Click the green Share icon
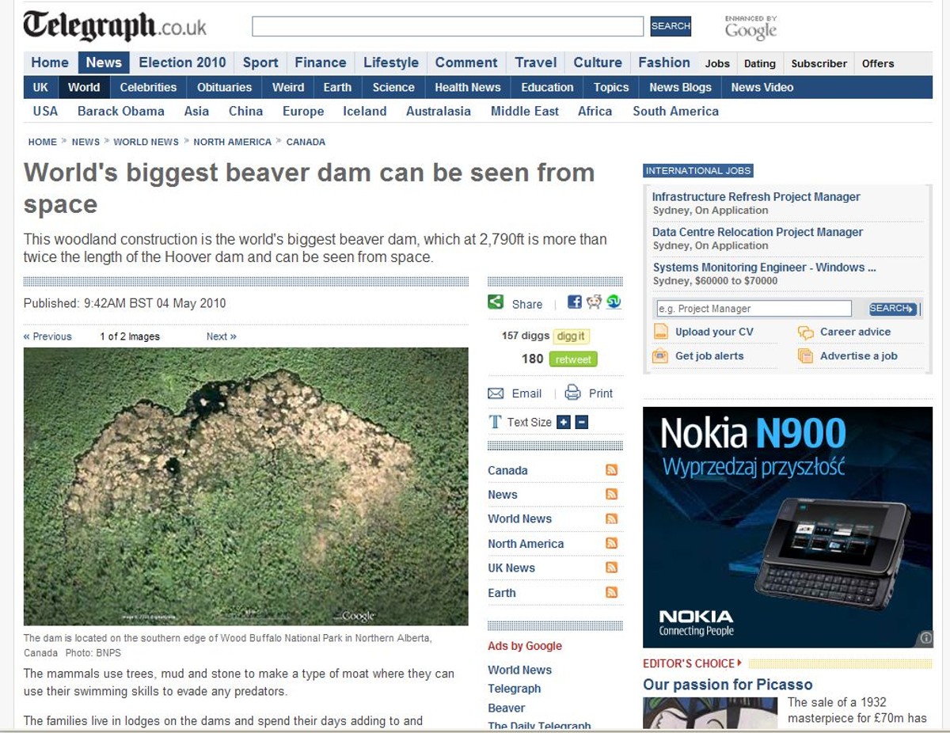Viewport: 950px width, 733px height. [496, 302]
